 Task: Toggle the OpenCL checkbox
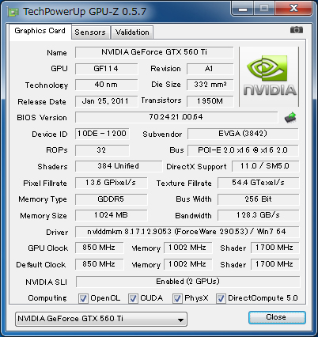83,298
